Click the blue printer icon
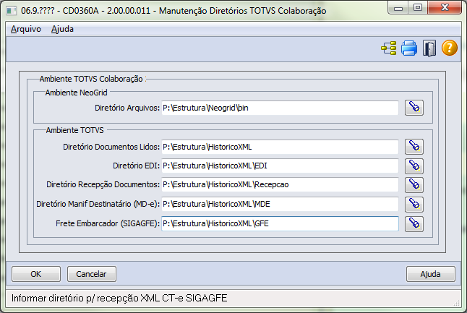 click(409, 48)
